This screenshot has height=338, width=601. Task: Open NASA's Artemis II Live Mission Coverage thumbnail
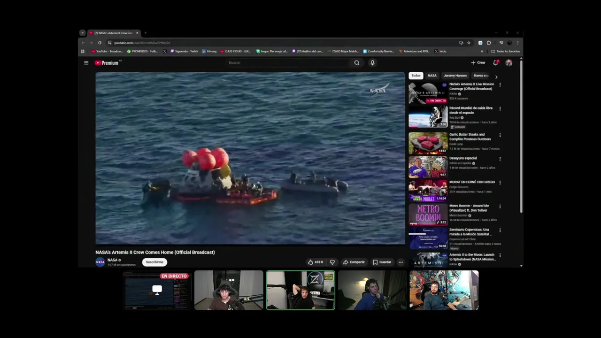pyautogui.click(x=428, y=93)
